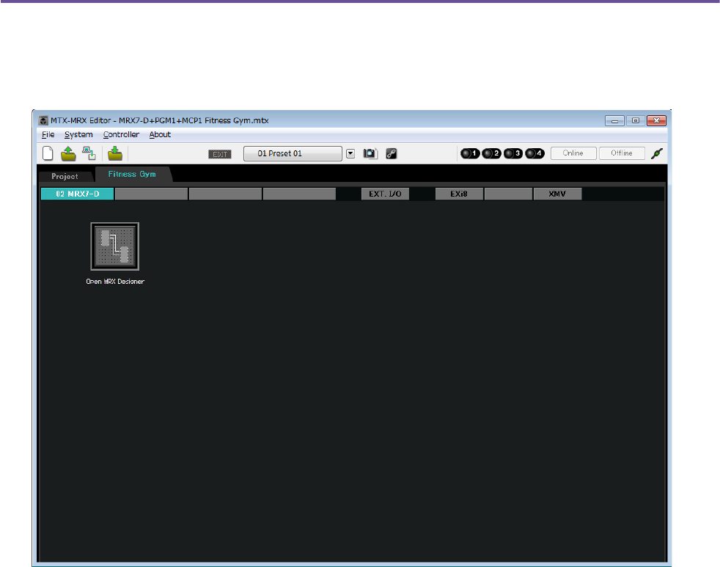Click the New file icon
The image size is (720, 567).
pos(48,153)
